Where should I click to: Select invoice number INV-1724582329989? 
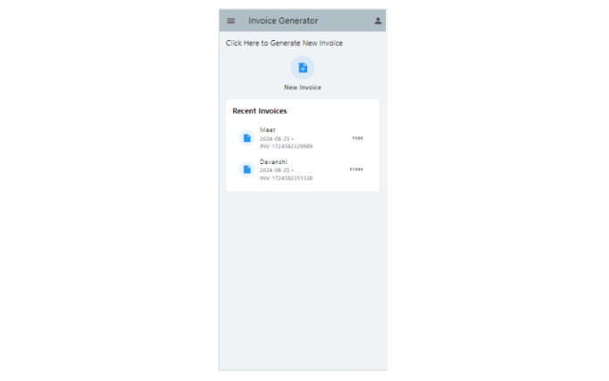pos(287,146)
